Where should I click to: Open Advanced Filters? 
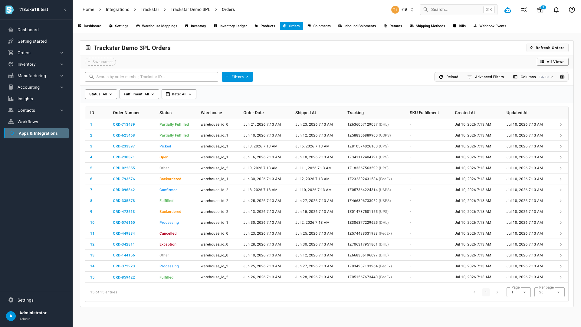click(485, 77)
